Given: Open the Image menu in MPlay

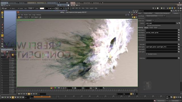Looking at the screenshot, I should click(x=34, y=15).
